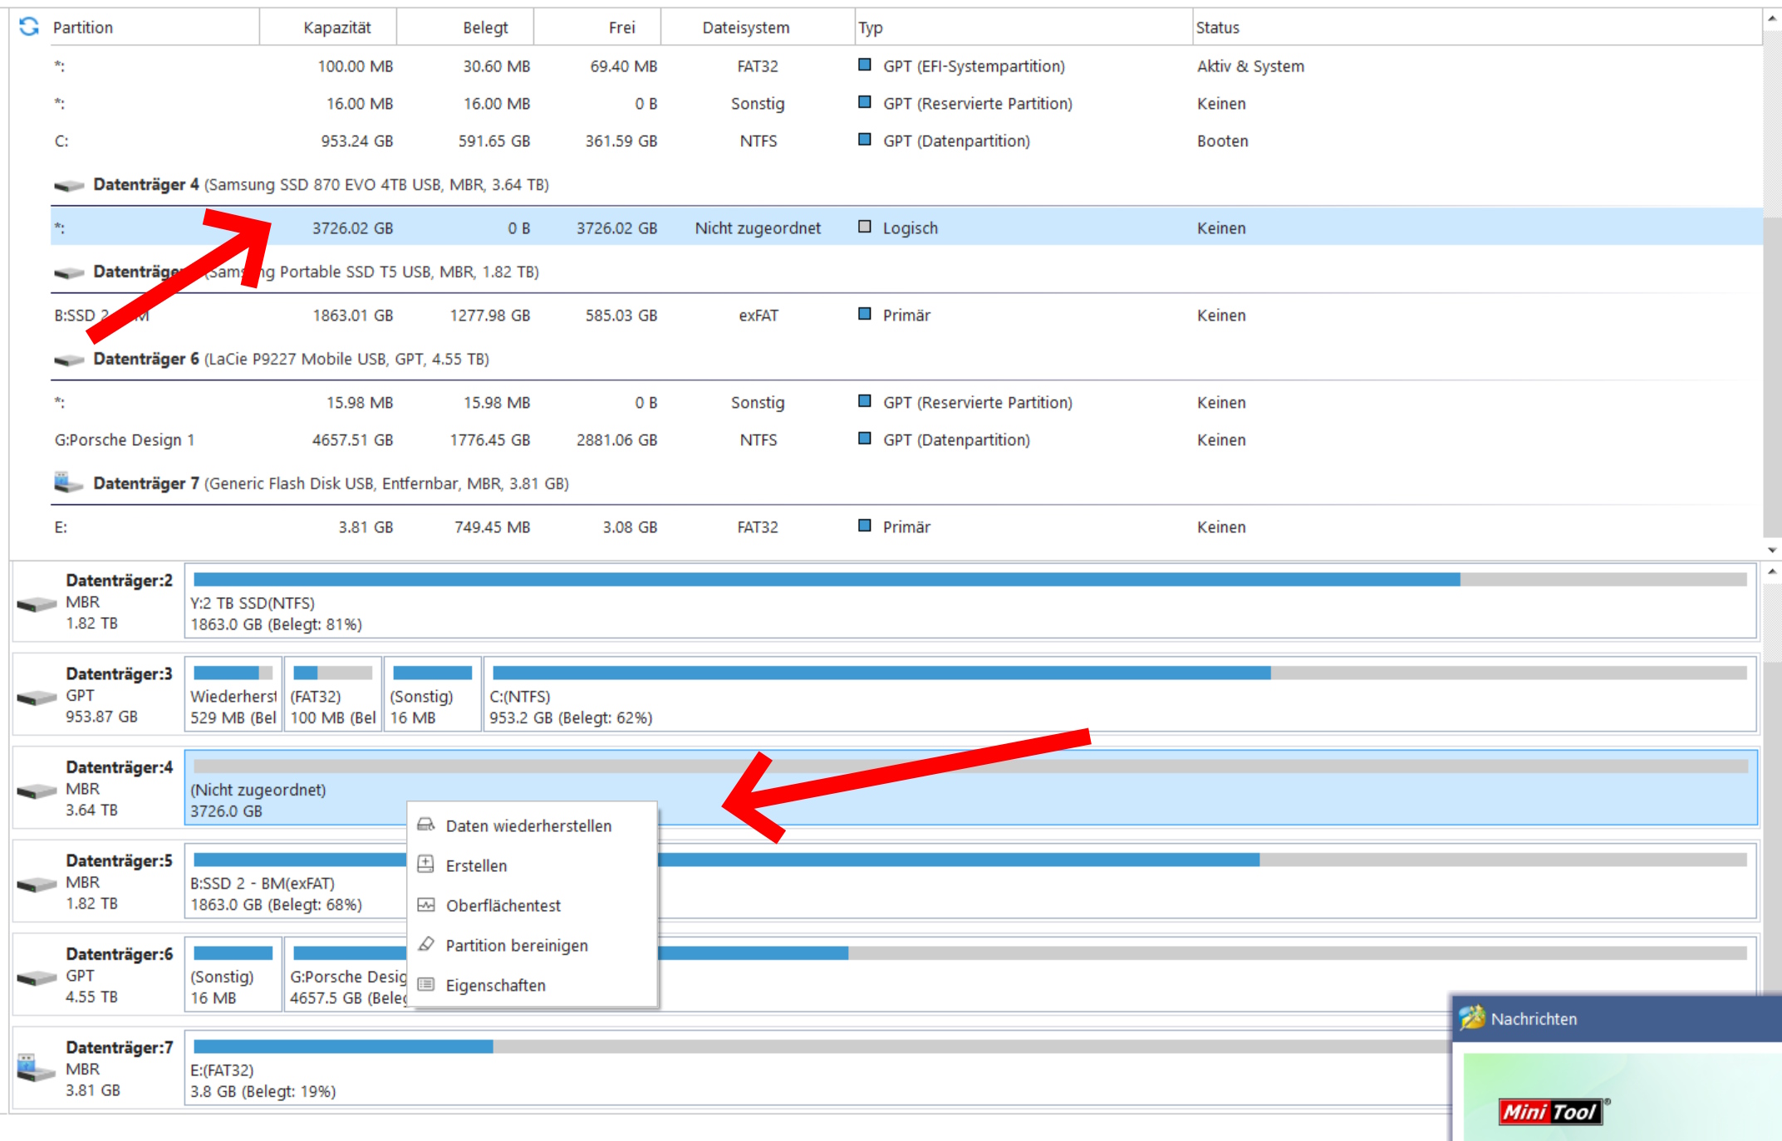Open Eigenschaften from the context menu
The width and height of the screenshot is (1782, 1141).
click(x=495, y=986)
